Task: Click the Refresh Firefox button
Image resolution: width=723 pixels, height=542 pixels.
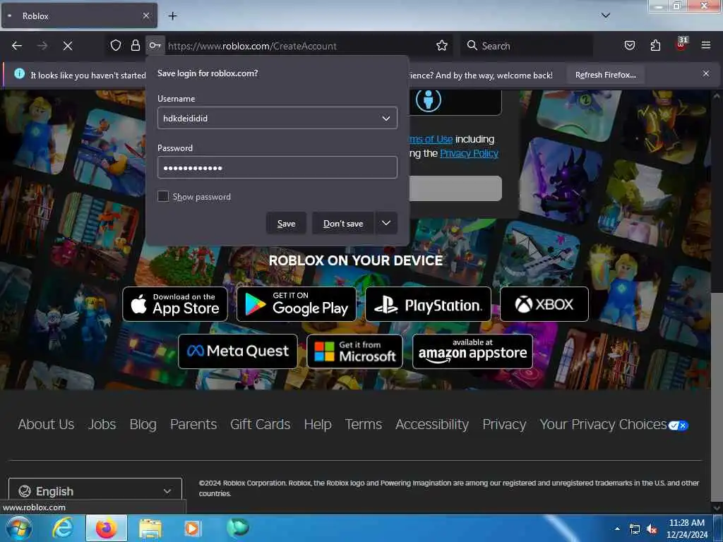Action: pos(606,75)
